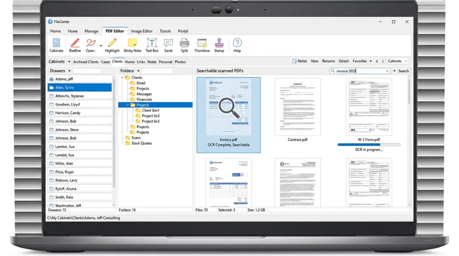This screenshot has width=459, height=256.
Task: Select the Allen, Sylvie drawer
Action: point(79,87)
